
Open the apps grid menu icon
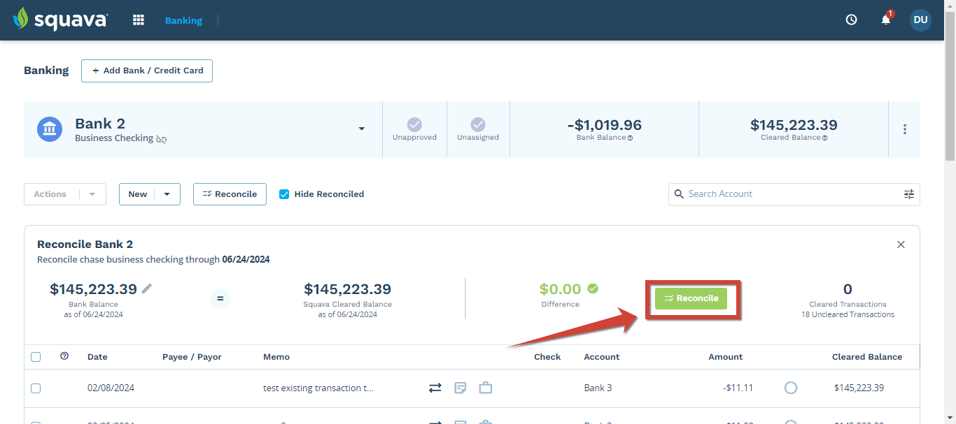139,20
